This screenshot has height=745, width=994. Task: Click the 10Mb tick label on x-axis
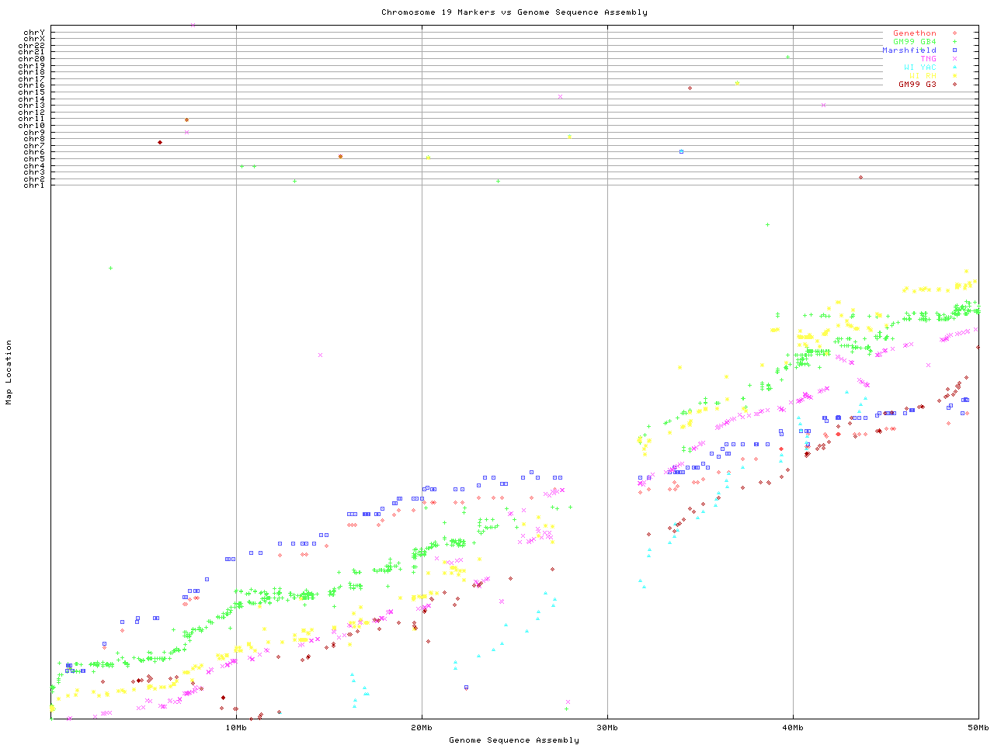coord(236,728)
